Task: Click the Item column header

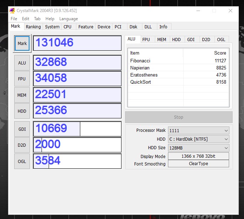Action: 156,53
